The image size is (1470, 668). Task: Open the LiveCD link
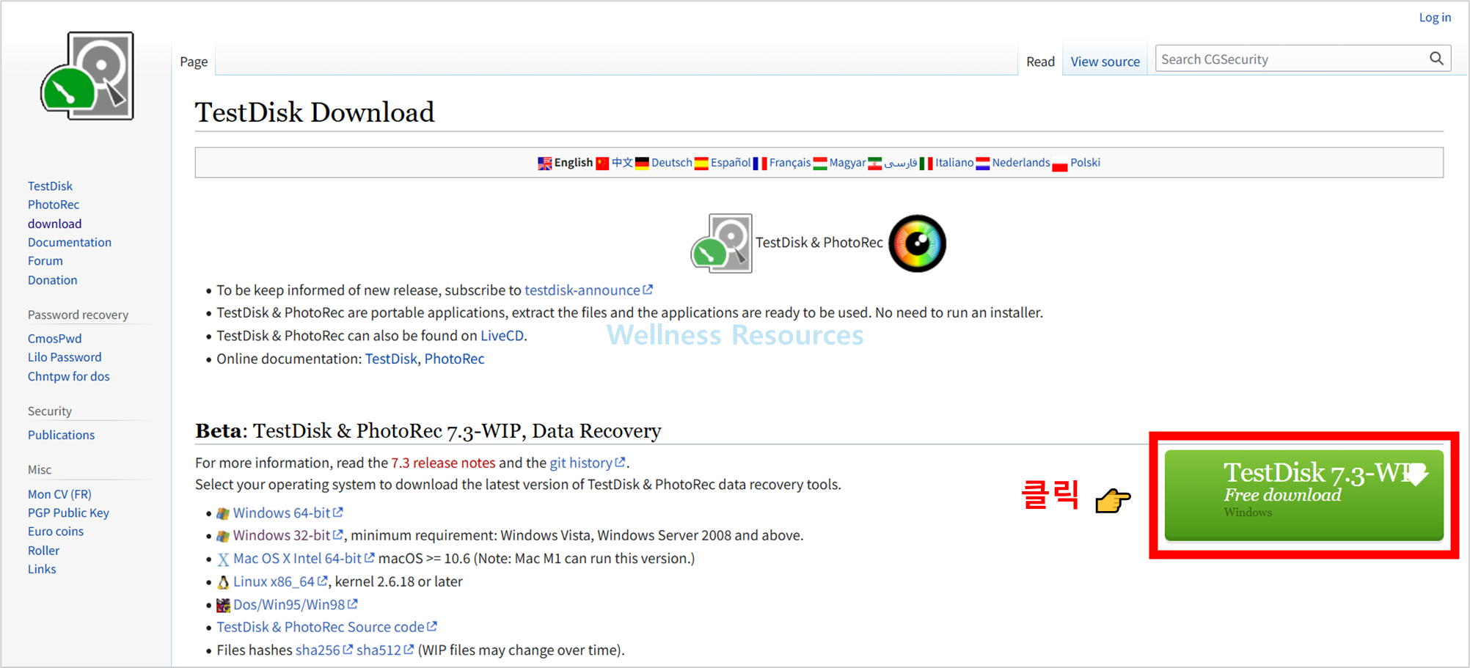[x=502, y=336]
